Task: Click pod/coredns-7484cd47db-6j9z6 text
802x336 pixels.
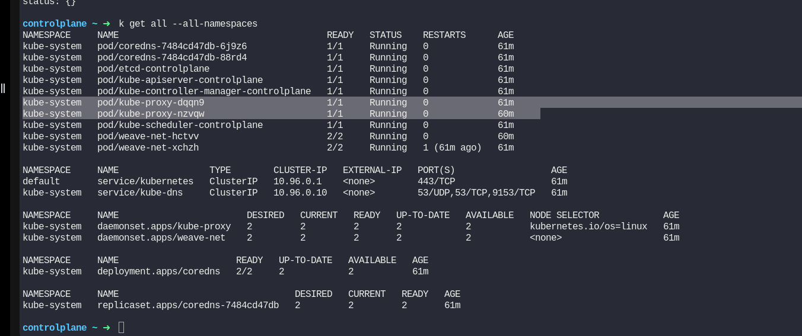Action: (x=172, y=46)
